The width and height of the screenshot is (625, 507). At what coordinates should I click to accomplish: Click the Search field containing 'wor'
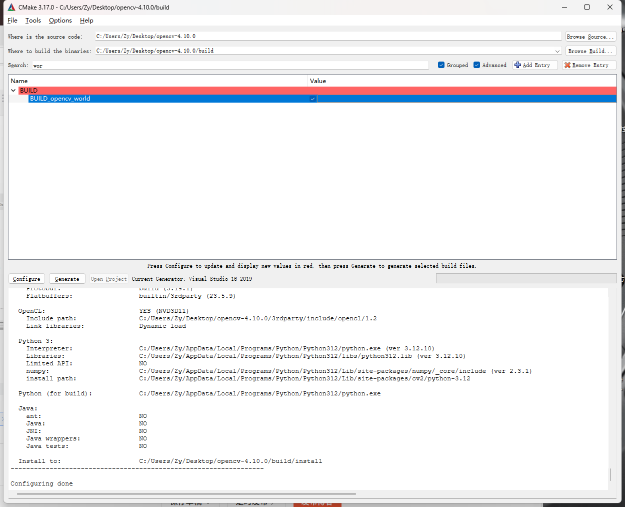coord(230,66)
